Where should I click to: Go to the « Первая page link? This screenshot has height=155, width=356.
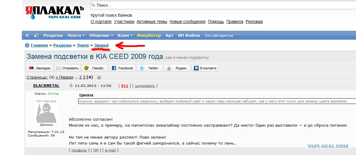click(x=65, y=77)
